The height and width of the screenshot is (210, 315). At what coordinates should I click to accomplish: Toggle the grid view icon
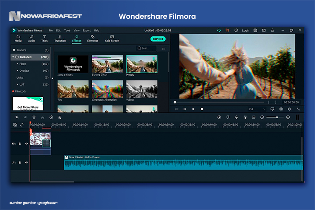[164, 48]
